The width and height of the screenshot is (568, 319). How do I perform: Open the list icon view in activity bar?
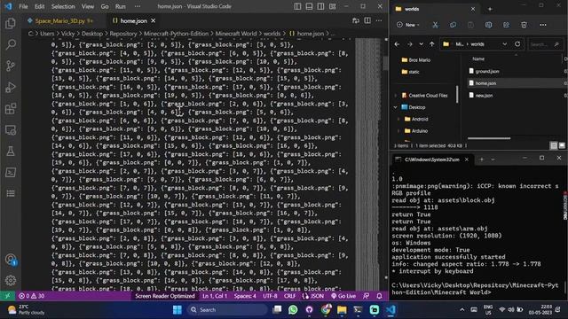[x=11, y=193]
